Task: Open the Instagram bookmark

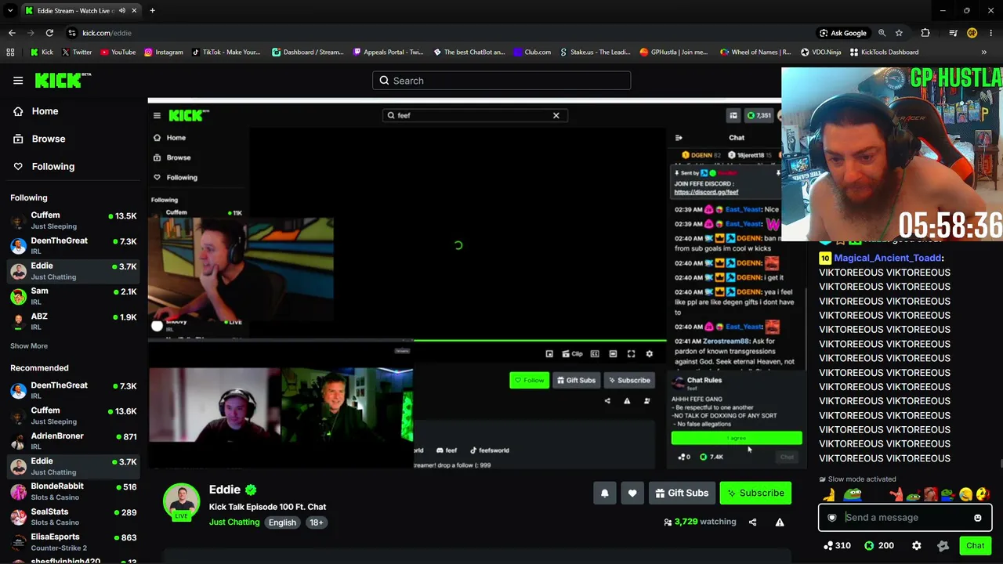Action: coord(163,52)
